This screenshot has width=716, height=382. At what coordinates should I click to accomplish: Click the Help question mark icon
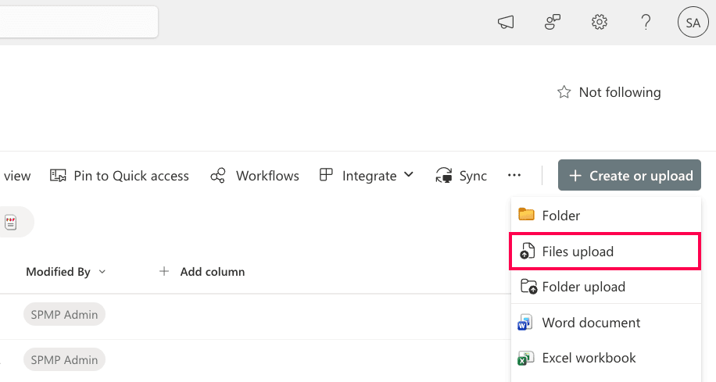[x=646, y=23]
